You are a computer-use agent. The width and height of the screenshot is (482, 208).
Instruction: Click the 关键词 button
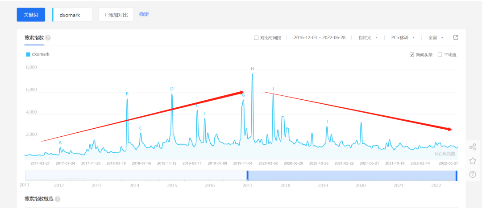click(x=31, y=15)
